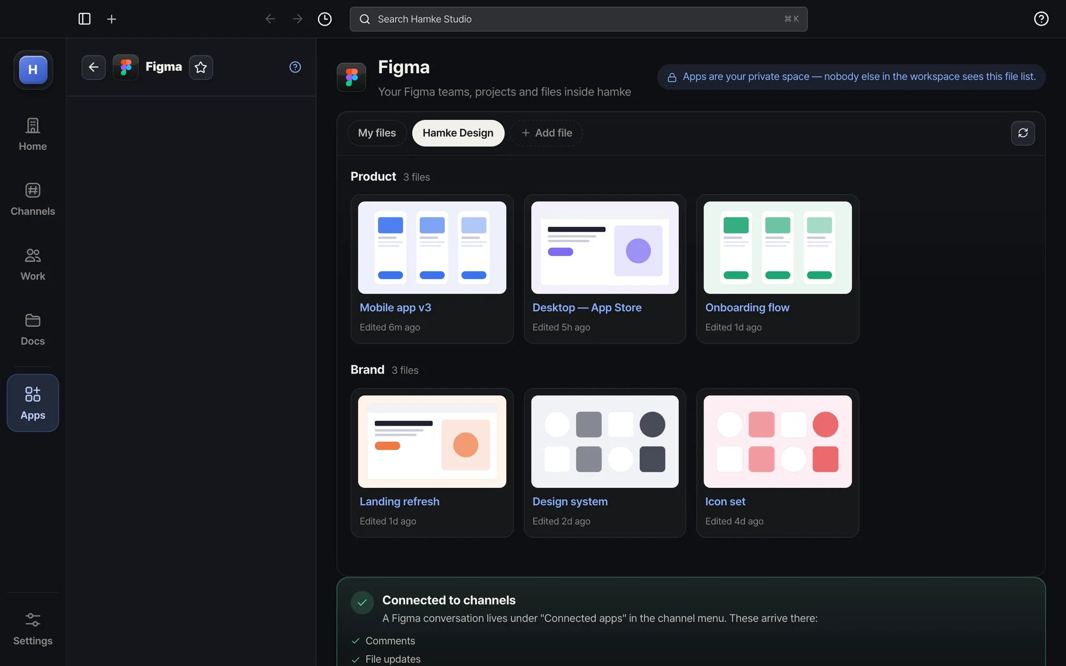Click the Icon set title link

[x=725, y=502]
